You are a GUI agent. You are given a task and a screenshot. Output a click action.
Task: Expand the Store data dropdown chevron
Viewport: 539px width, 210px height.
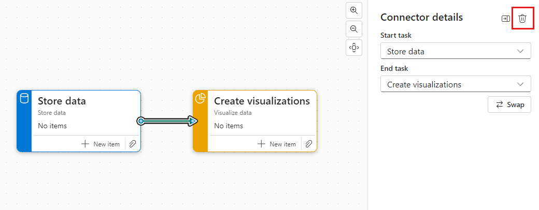click(x=520, y=51)
